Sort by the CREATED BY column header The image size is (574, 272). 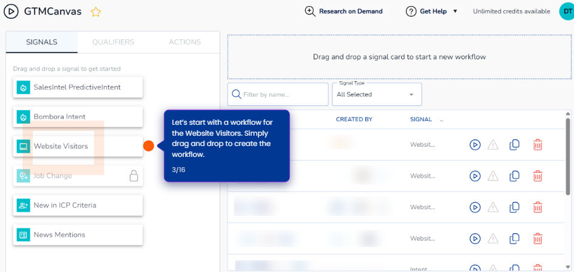click(x=354, y=119)
